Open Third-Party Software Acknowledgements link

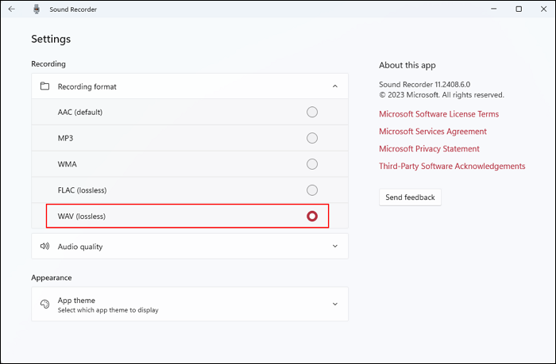point(452,166)
